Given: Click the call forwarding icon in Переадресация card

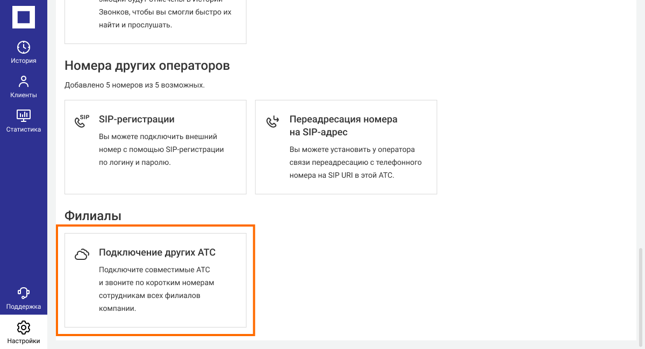Looking at the screenshot, I should (273, 121).
